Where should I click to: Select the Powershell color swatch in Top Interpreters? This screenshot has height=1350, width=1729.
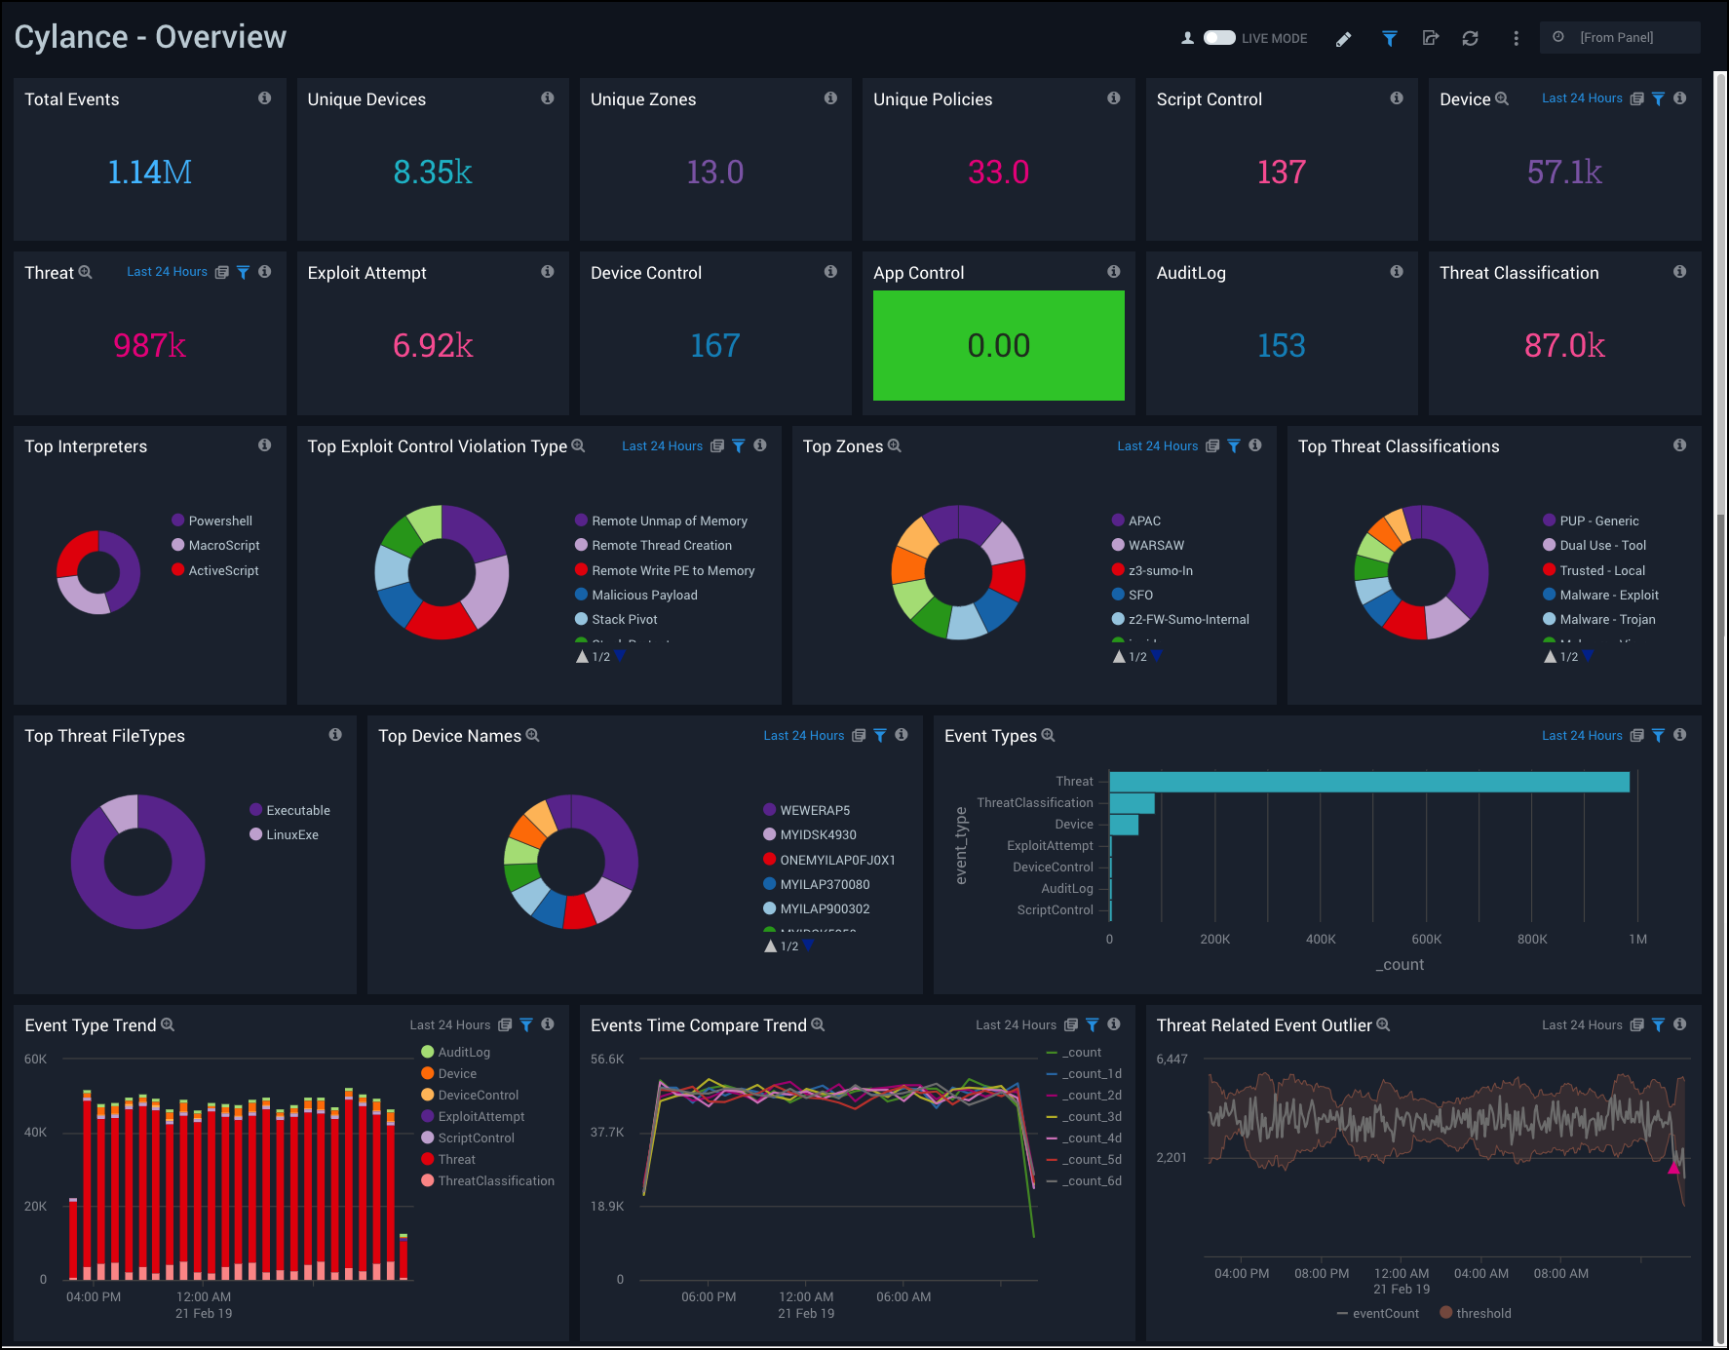(177, 520)
